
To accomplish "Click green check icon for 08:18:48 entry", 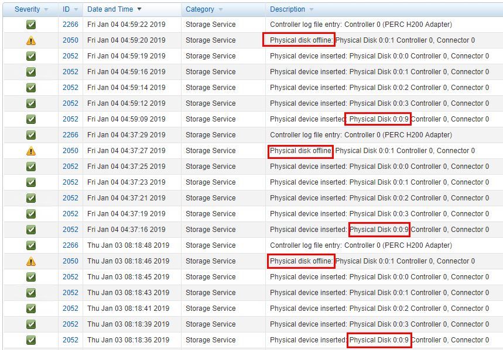I will coord(31,245).
